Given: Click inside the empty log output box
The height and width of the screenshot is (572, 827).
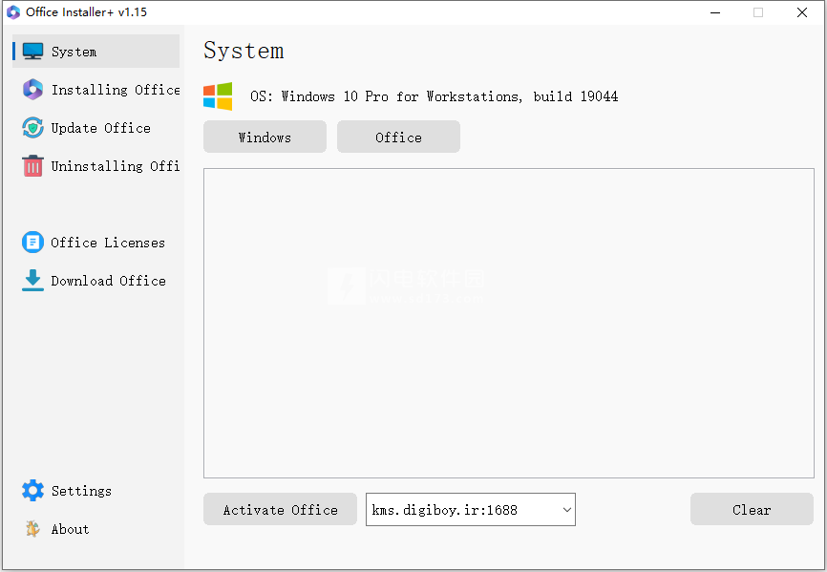Looking at the screenshot, I should (x=509, y=323).
